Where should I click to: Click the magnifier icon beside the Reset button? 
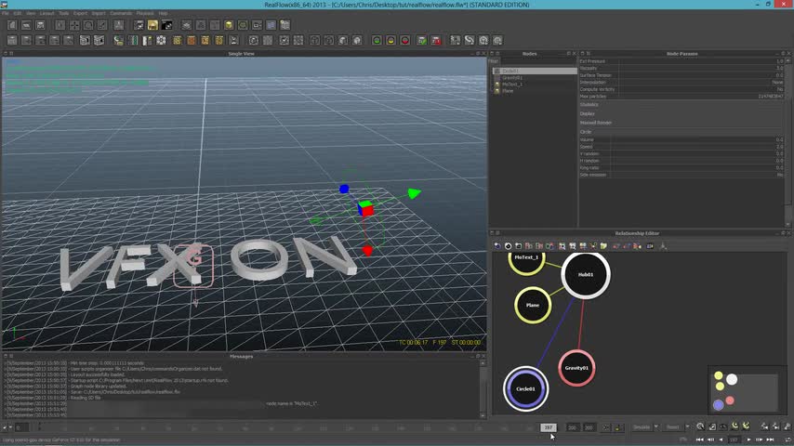pyautogui.click(x=700, y=427)
